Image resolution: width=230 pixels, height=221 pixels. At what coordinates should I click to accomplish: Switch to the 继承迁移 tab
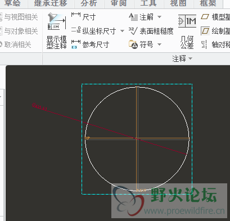[51, 3]
